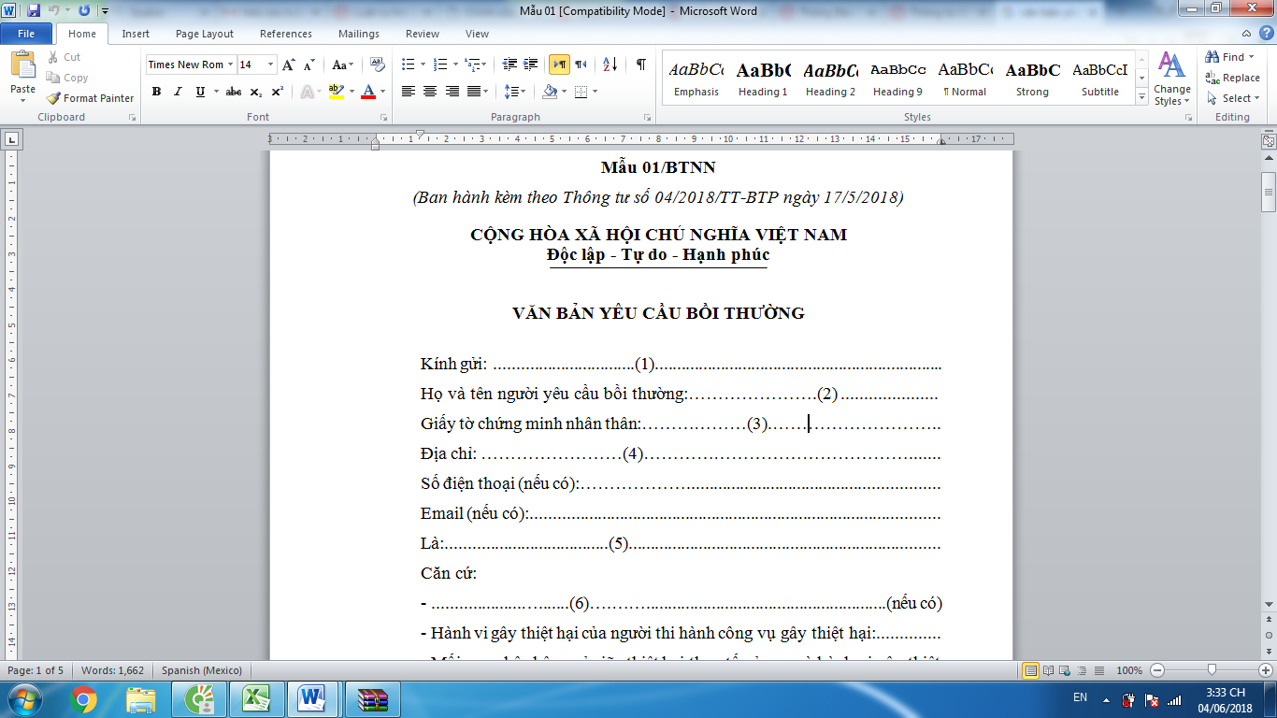Apply subscript formatting
Image resolution: width=1277 pixels, height=718 pixels.
coord(256,92)
